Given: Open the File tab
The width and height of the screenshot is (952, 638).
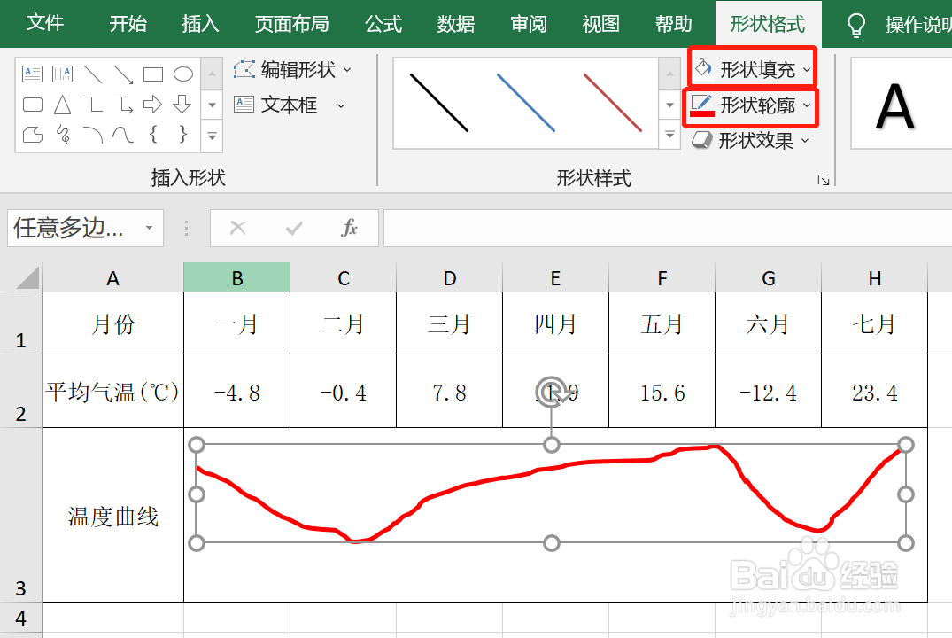Looking at the screenshot, I should point(45,23).
